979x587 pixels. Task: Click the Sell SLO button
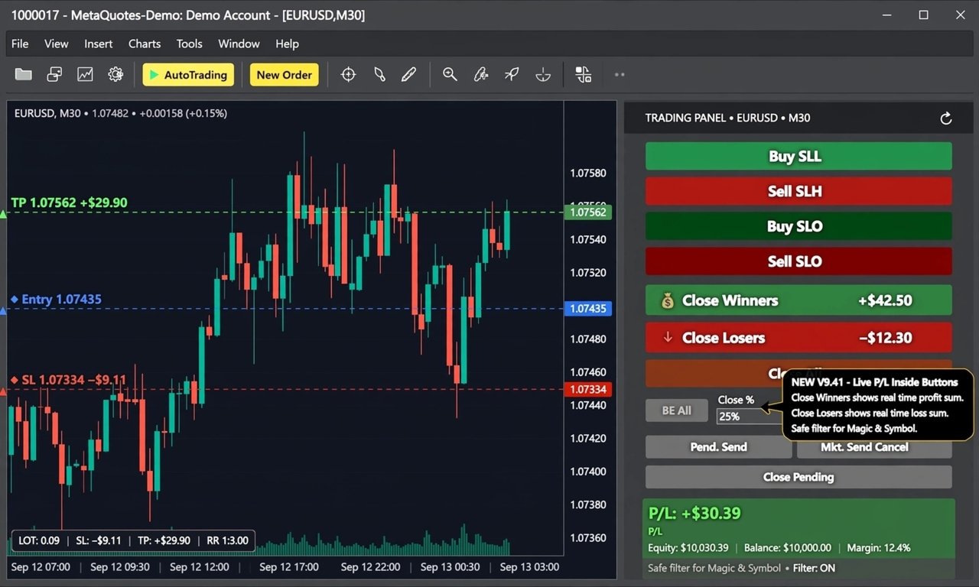798,261
